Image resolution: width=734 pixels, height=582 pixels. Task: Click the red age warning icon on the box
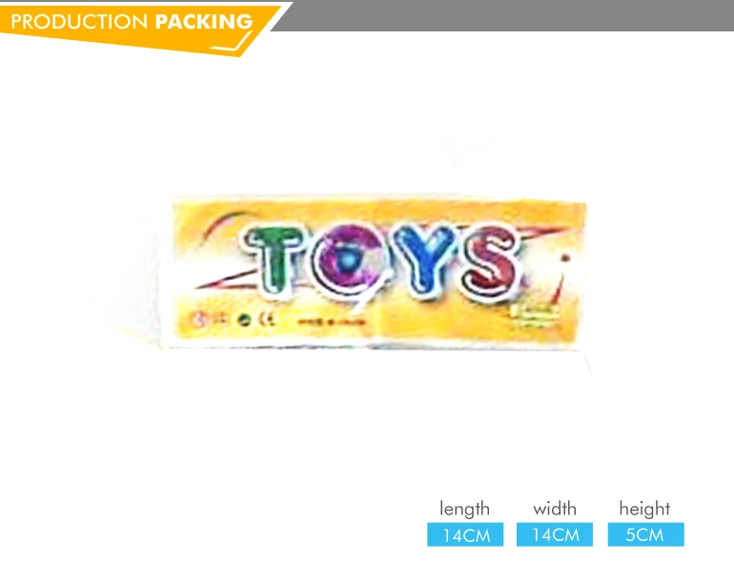coord(198,319)
